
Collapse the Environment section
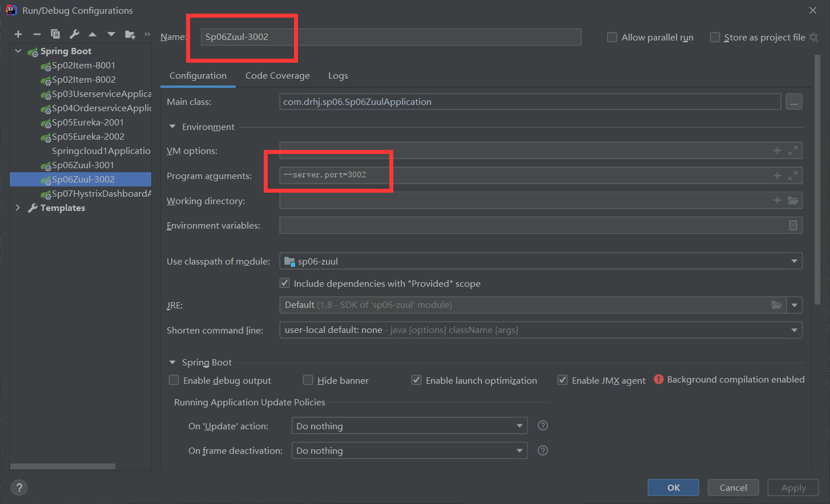tap(172, 127)
